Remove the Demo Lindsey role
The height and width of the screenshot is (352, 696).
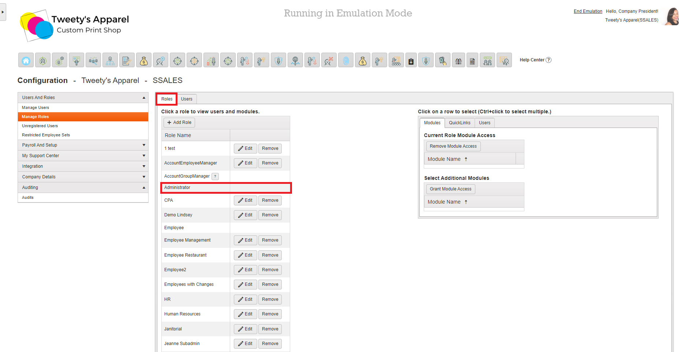point(270,215)
